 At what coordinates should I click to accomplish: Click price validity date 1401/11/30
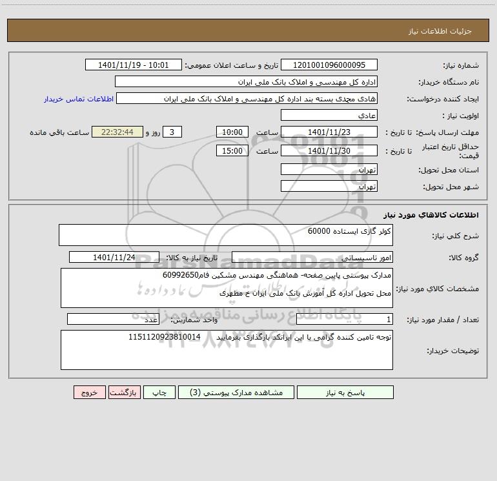[329, 150]
